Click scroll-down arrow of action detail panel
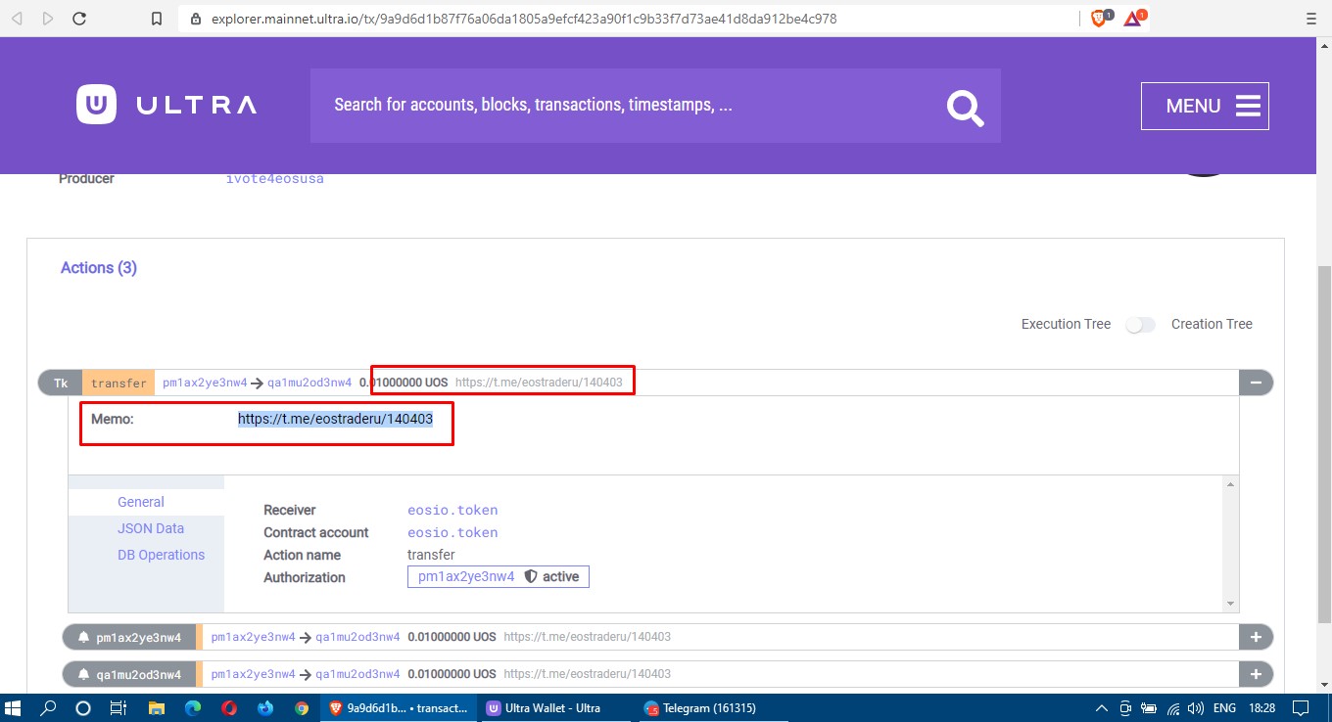 [1231, 605]
